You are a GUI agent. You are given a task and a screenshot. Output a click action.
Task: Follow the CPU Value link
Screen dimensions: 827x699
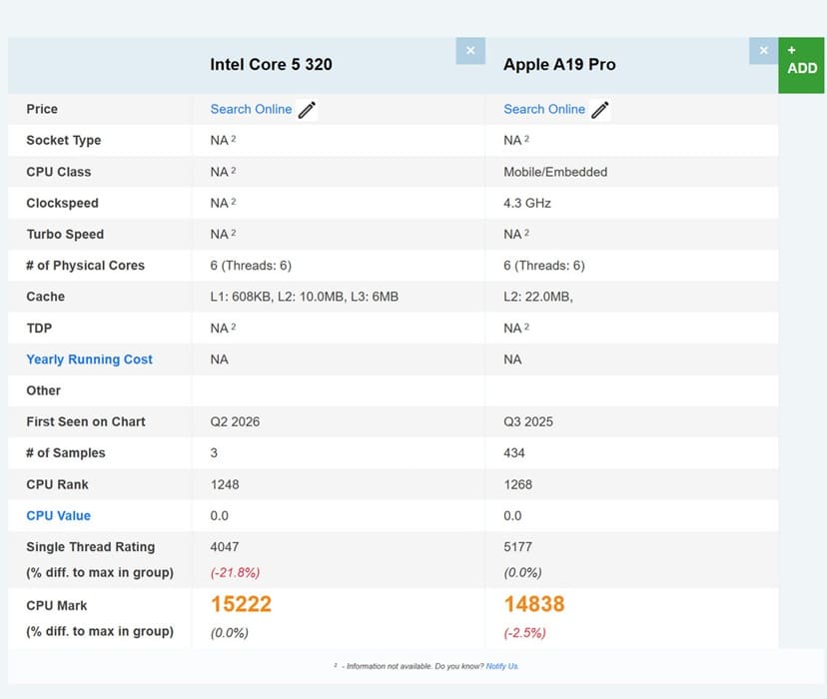(58, 515)
